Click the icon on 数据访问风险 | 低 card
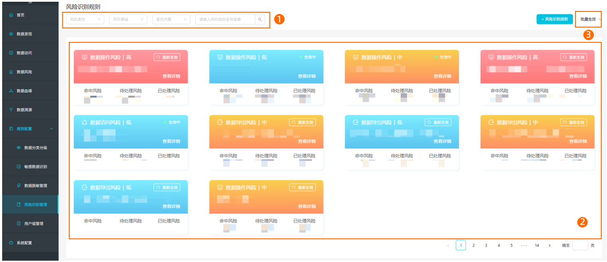607x262 pixels. tap(85, 122)
